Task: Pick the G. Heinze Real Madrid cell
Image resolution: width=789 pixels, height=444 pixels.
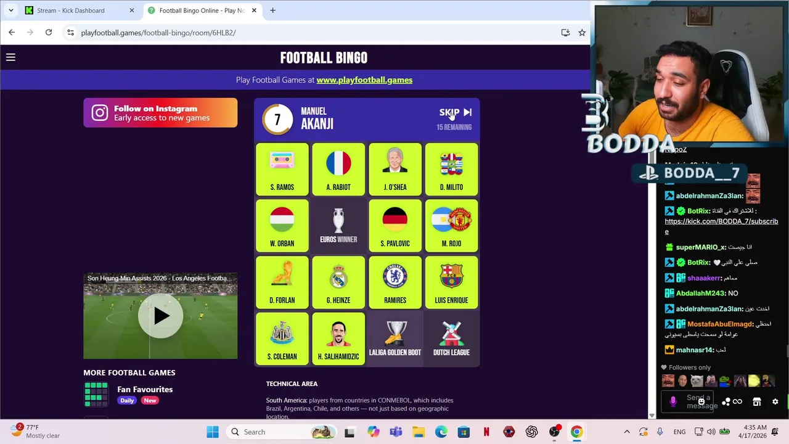Action: click(338, 282)
